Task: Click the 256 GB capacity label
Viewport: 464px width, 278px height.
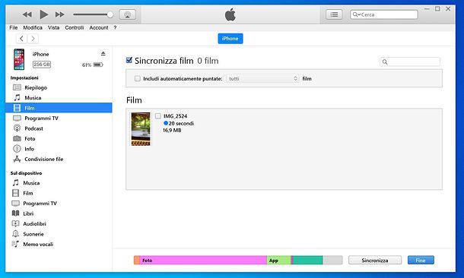Action: point(42,65)
